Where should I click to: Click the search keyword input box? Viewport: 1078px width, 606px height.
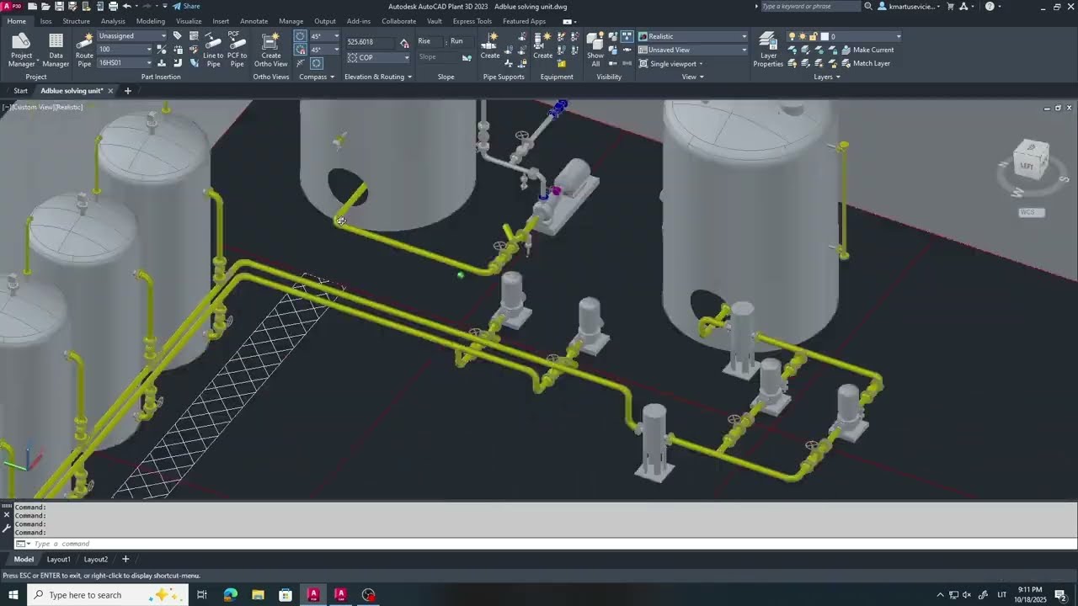(x=810, y=6)
